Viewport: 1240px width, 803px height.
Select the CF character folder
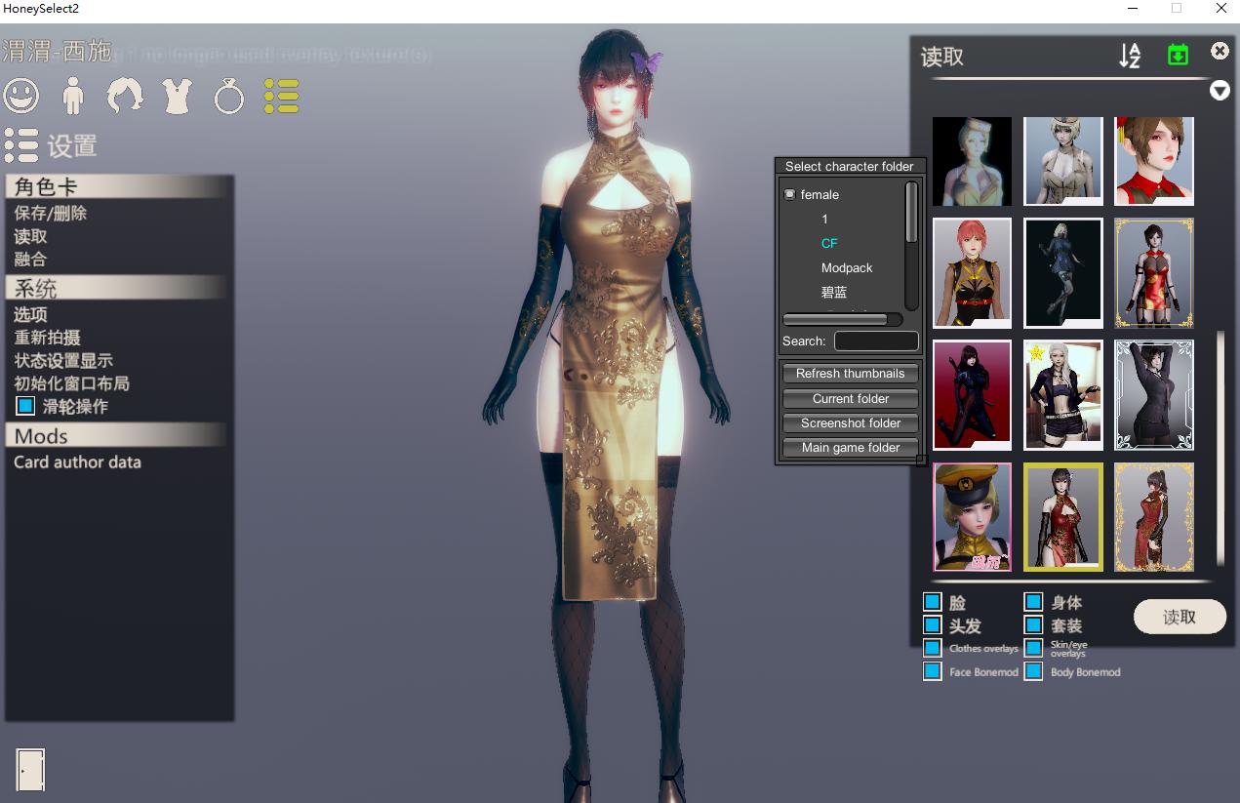point(829,243)
